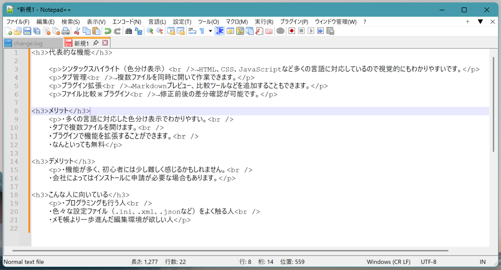501x270 pixels.
Task: Close all documents via toolbar Close All icon
Action: [x=56, y=31]
